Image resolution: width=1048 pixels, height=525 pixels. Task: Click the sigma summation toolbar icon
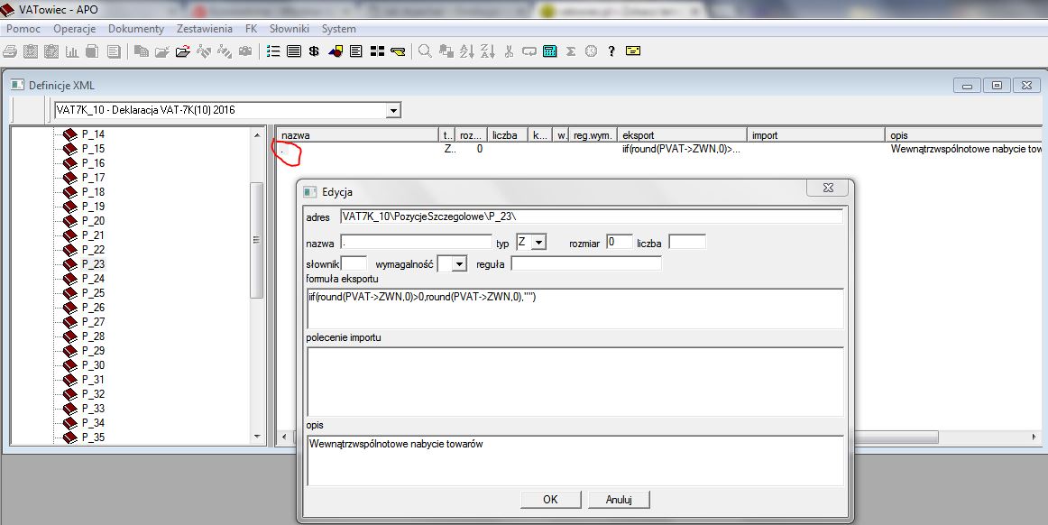571,51
